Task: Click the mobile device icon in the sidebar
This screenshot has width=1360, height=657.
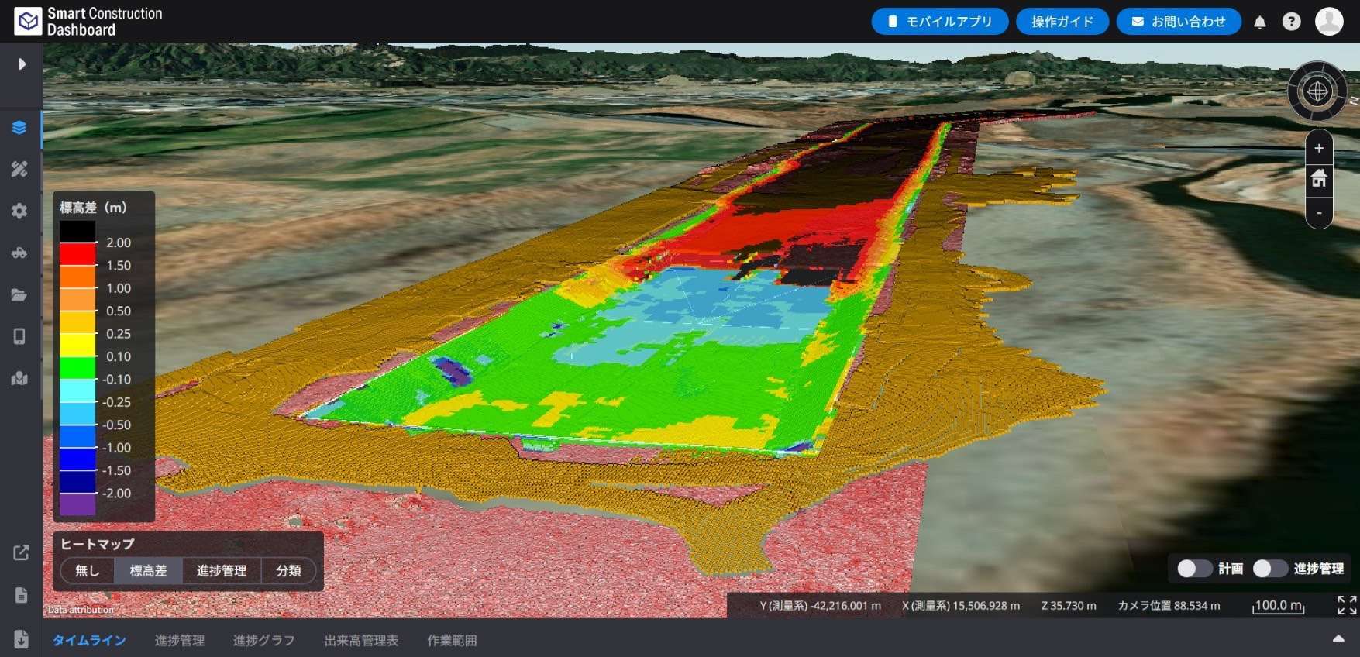Action: point(19,336)
